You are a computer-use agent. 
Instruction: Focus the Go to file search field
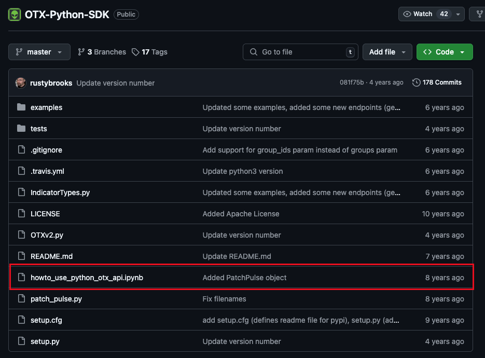(300, 52)
